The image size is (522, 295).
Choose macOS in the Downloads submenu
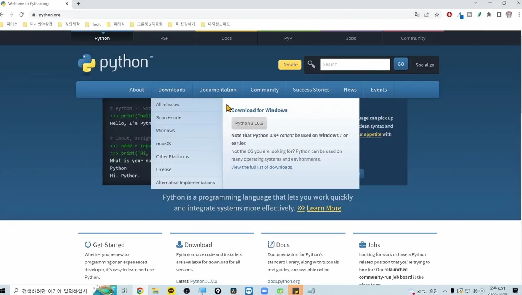pyautogui.click(x=187, y=144)
